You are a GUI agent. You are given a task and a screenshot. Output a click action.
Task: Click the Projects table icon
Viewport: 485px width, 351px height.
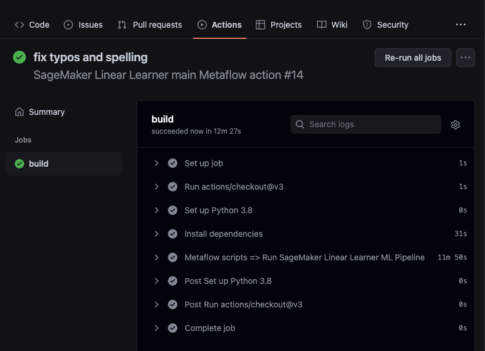click(x=260, y=25)
